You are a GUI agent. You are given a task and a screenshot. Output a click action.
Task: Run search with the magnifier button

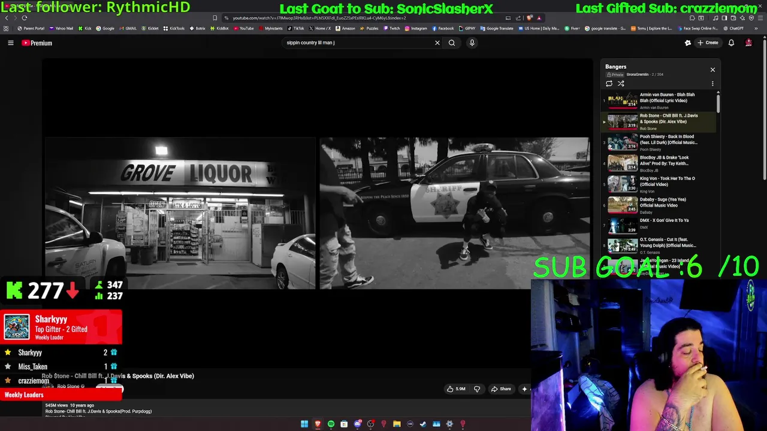pos(452,43)
